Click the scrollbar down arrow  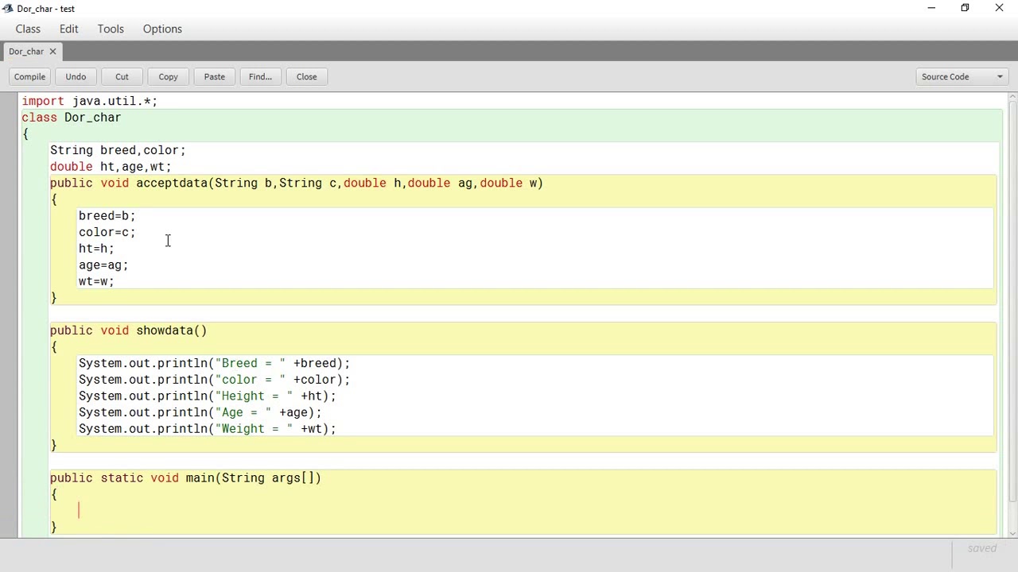(x=1012, y=533)
